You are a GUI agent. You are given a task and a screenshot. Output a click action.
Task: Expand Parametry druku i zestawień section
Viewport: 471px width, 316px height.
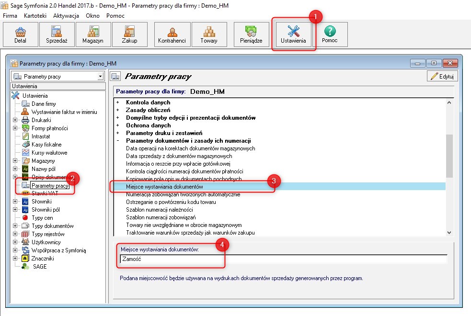click(118, 133)
